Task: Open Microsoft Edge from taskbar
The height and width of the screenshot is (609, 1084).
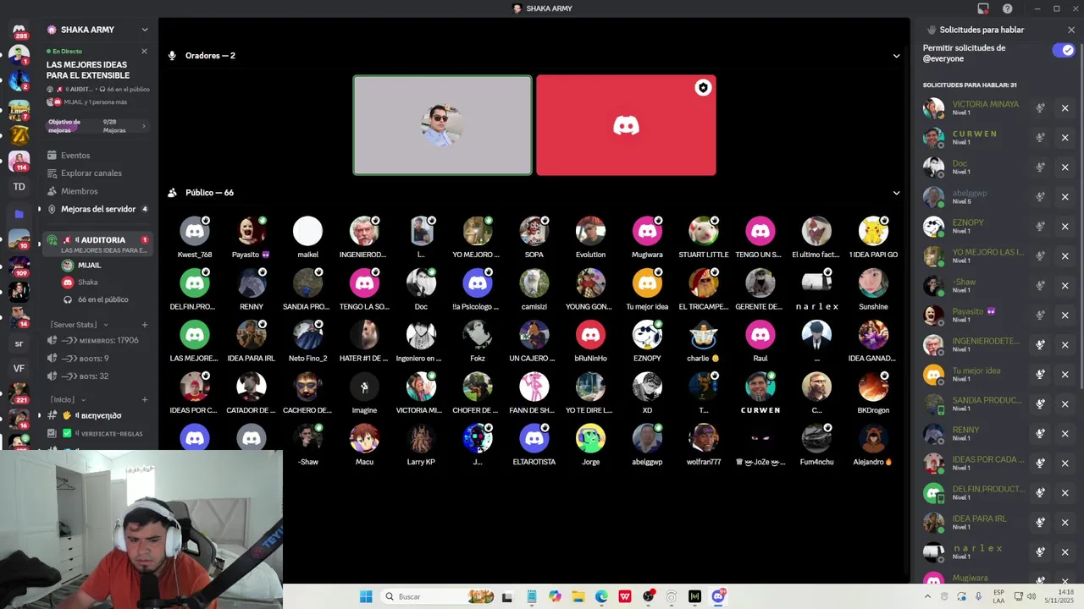Action: [x=601, y=596]
